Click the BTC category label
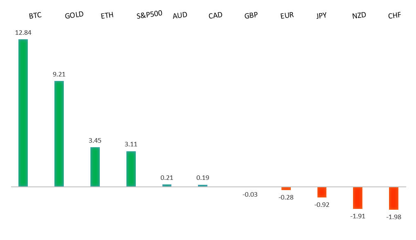The height and width of the screenshot is (240, 416). [x=35, y=16]
